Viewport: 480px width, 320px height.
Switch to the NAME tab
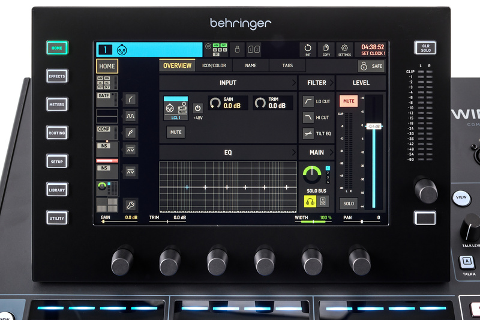pos(251,65)
